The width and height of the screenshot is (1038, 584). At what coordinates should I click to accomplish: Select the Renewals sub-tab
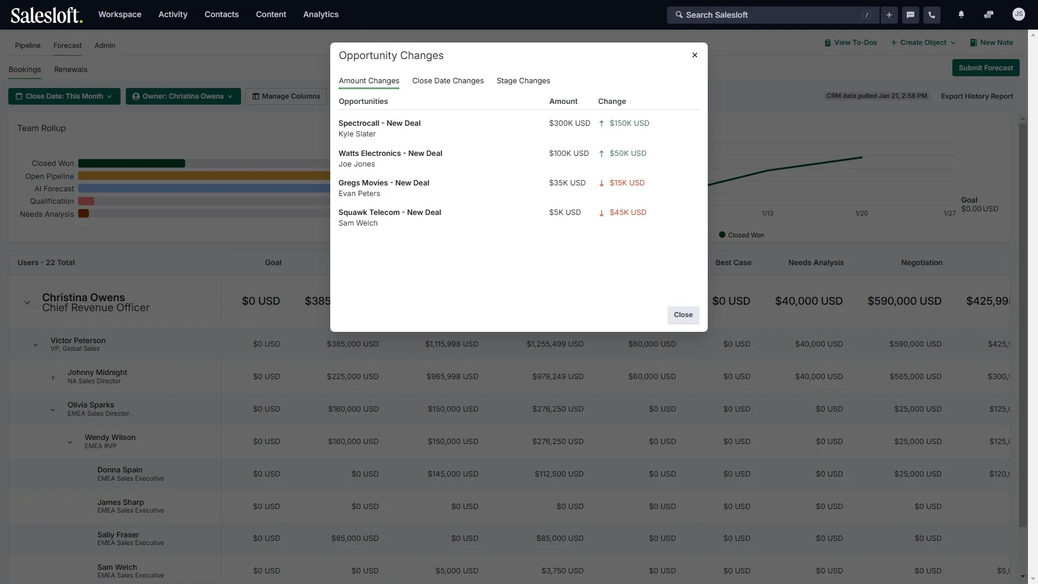[70, 70]
